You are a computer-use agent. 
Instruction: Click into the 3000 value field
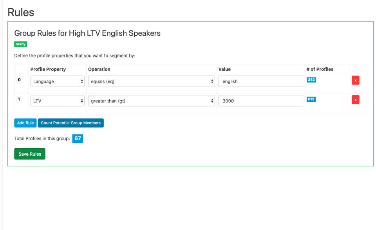coord(261,101)
